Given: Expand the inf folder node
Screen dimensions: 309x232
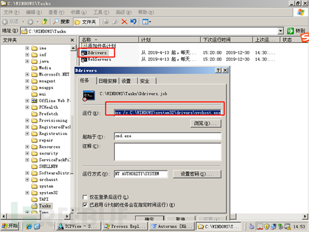Looking at the screenshot, I should pos(27,55).
